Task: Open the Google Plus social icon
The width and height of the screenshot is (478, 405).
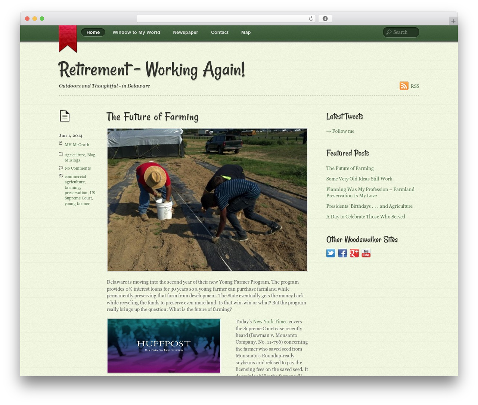Action: (x=354, y=253)
